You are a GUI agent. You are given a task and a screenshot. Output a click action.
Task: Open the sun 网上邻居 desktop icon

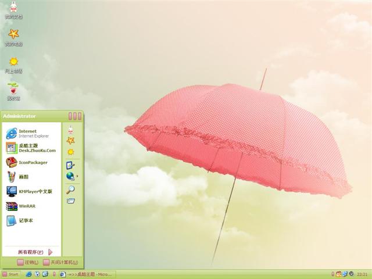[13, 65]
